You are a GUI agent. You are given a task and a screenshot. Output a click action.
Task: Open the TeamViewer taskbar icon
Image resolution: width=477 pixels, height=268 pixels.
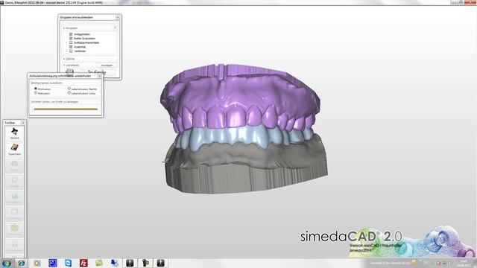click(x=68, y=263)
